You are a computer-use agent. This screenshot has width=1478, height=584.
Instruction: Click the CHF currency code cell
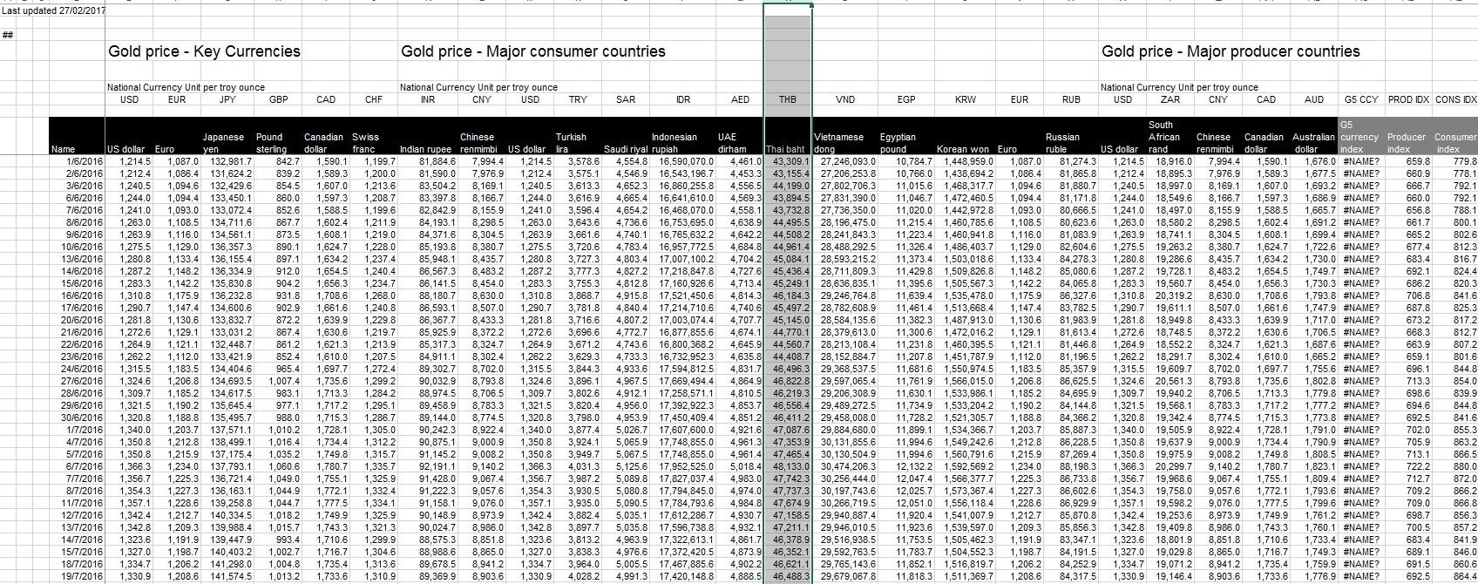click(374, 99)
